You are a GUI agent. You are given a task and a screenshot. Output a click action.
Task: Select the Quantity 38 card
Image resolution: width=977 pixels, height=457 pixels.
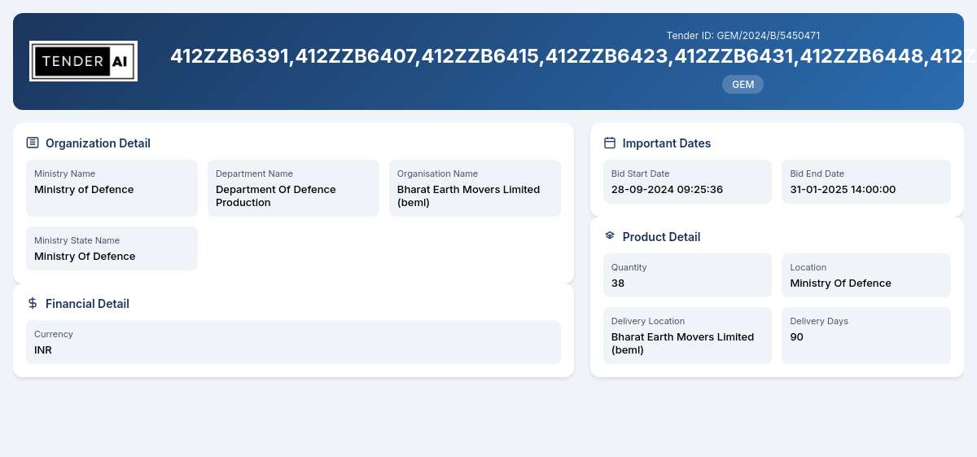coord(687,275)
